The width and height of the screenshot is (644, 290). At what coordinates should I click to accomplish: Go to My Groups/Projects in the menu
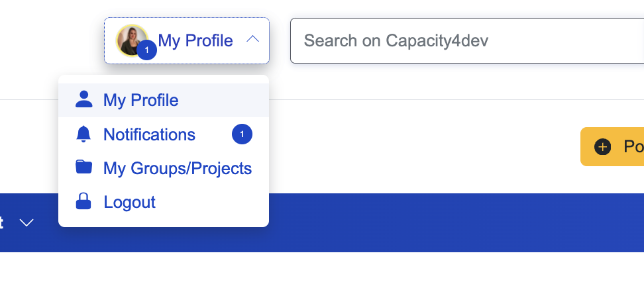(x=177, y=168)
